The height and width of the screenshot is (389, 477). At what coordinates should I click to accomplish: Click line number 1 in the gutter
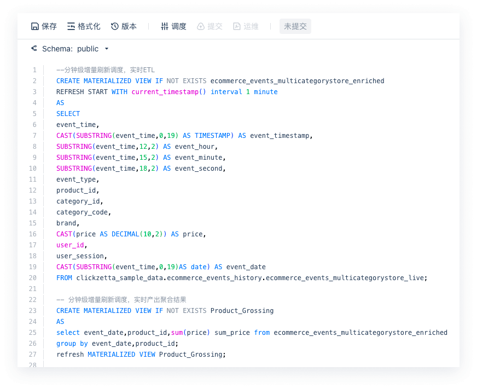coord(34,70)
